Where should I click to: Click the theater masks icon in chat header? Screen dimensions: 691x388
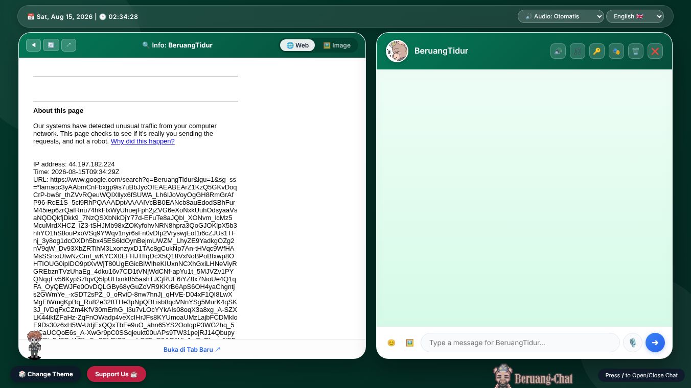616,51
